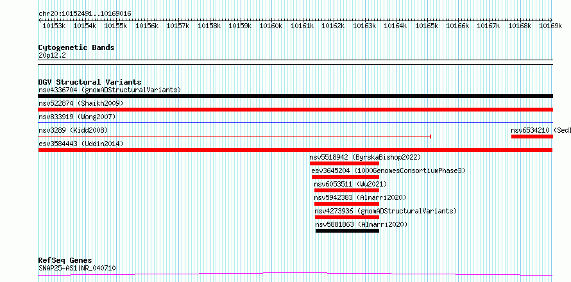
Task: Click the 10161k ruler position
Action: coord(303,26)
